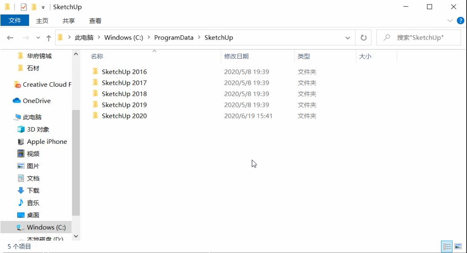
Task: Open the Customize Quick Access Toolbar dropdown
Action: click(43, 7)
